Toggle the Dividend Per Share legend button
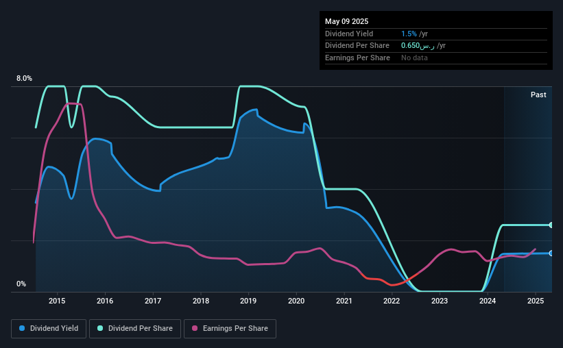The width and height of the screenshot is (563, 348). [x=135, y=329]
